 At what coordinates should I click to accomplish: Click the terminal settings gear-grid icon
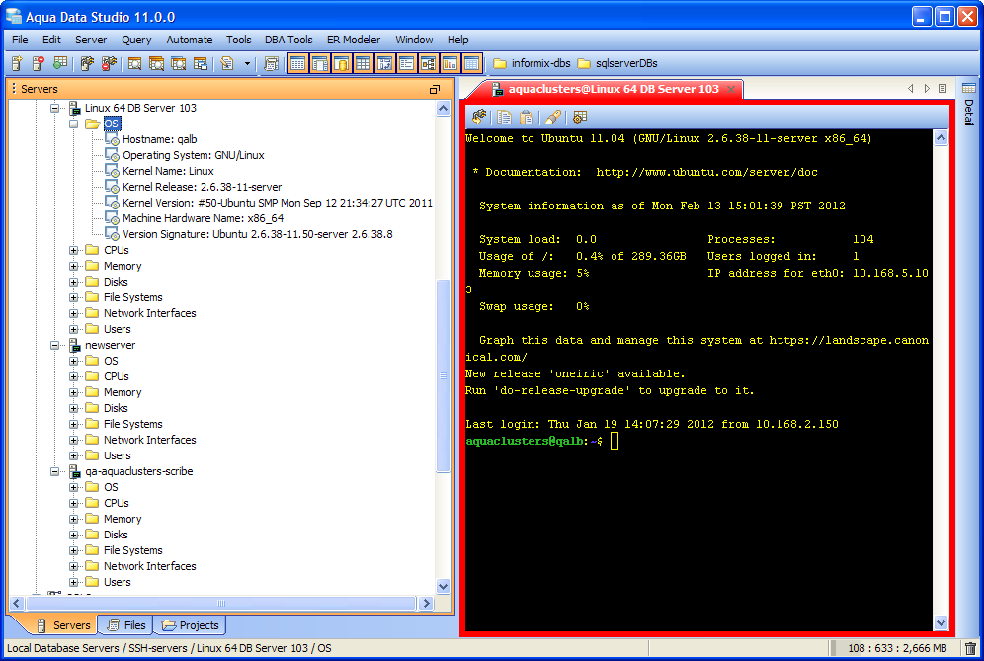tap(580, 117)
